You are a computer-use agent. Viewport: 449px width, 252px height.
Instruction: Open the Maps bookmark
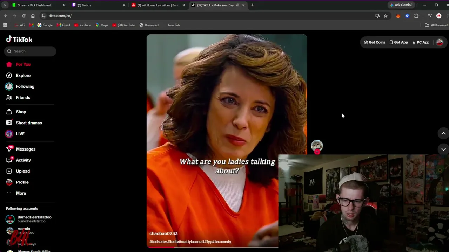[102, 25]
